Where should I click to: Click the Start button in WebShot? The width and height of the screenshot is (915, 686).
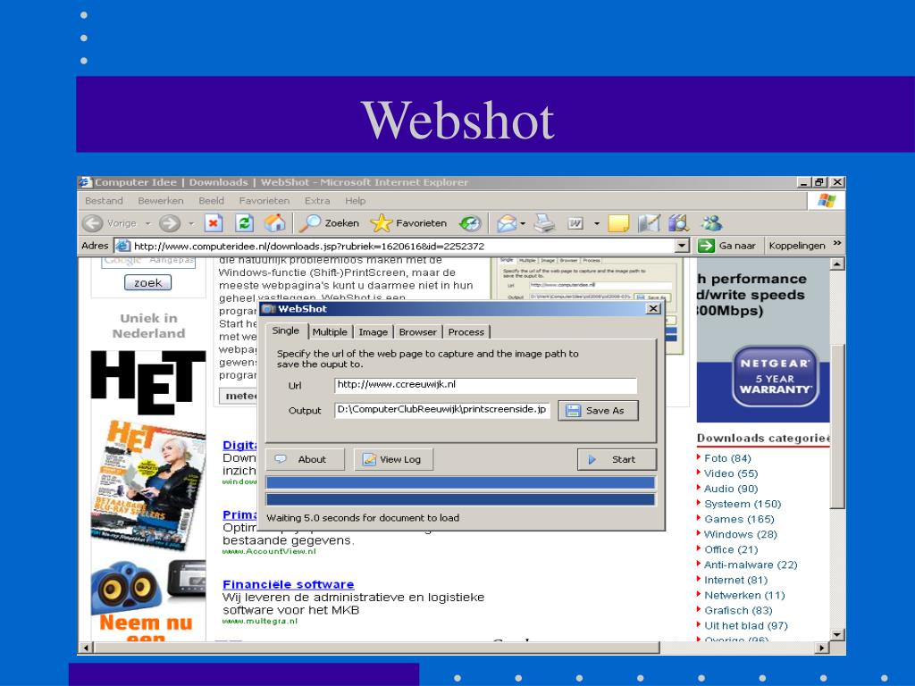[x=617, y=459]
